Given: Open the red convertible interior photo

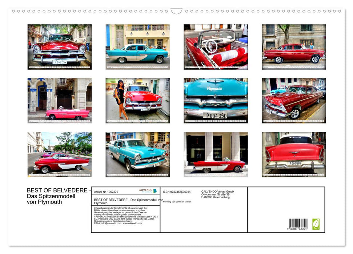Looking at the screenshot, I should point(216,47).
